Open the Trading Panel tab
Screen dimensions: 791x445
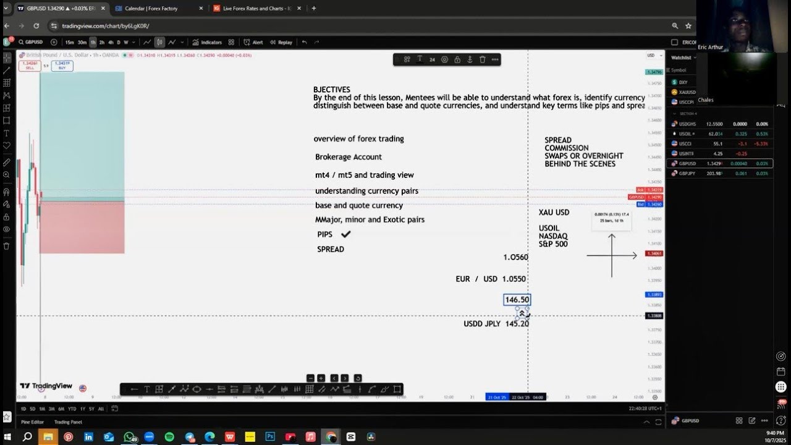(x=68, y=422)
